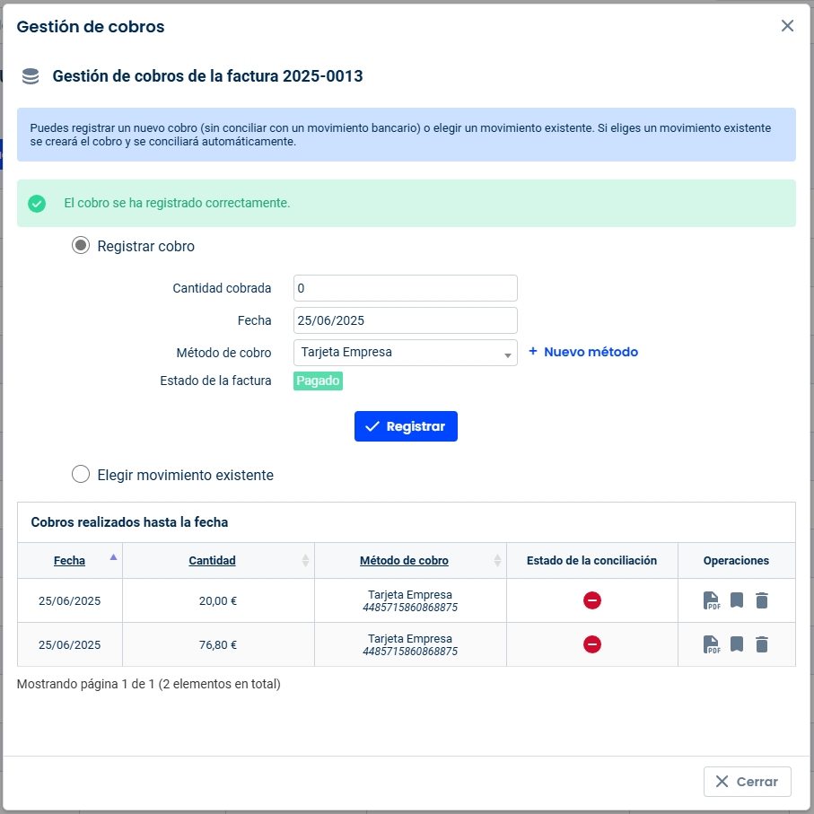
Task: Click the Nuevo método link
Action: [583, 352]
